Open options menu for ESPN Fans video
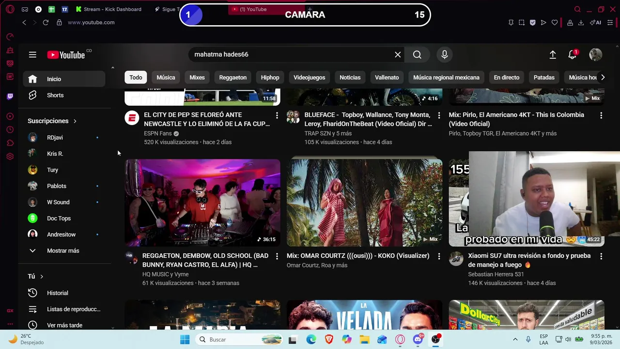 pyautogui.click(x=277, y=115)
